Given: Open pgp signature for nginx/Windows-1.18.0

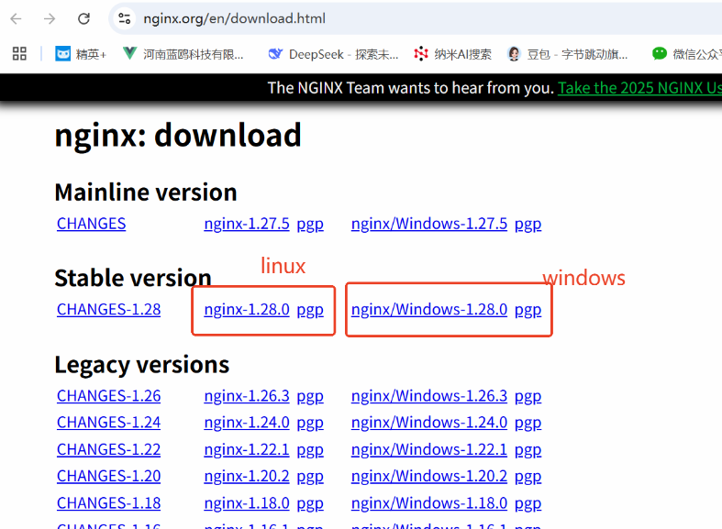Looking at the screenshot, I should point(528,504).
